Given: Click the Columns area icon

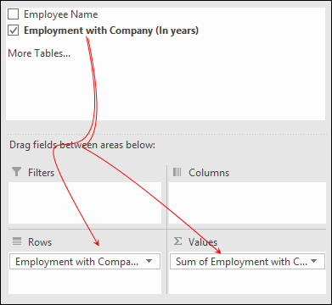Looking at the screenshot, I should (x=177, y=172).
